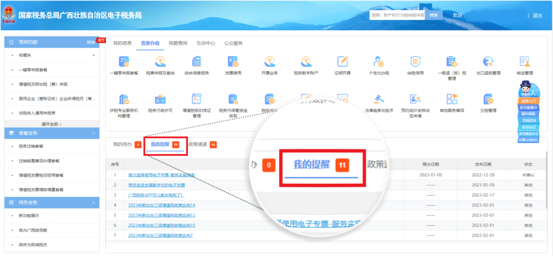Open 综合信息报告 icon

197,62
